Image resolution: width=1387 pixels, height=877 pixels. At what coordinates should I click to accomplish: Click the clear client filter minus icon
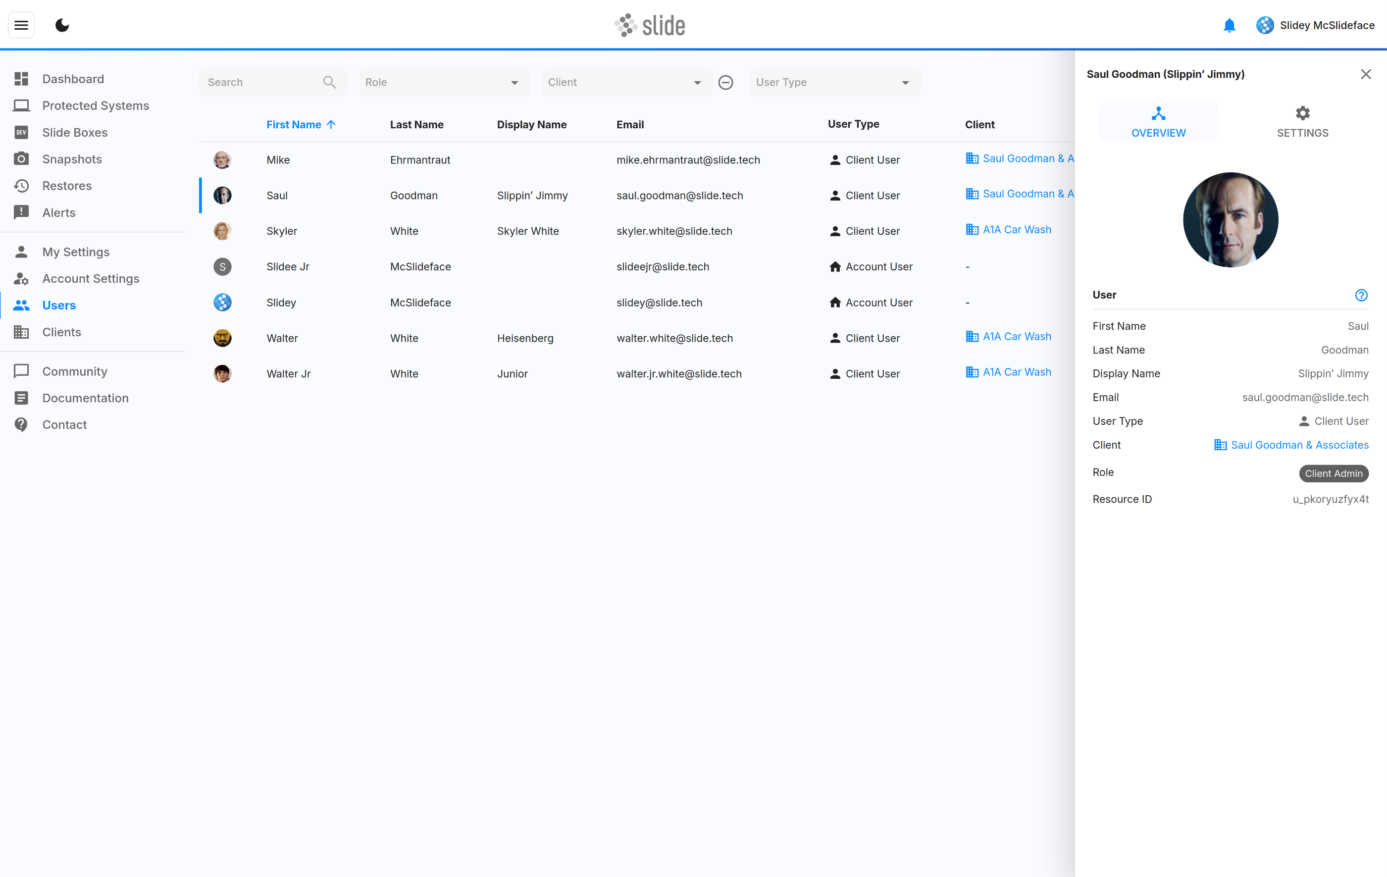click(726, 82)
